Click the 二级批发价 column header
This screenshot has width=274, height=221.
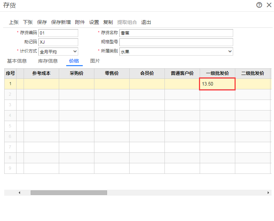pyautogui.click(x=253, y=73)
